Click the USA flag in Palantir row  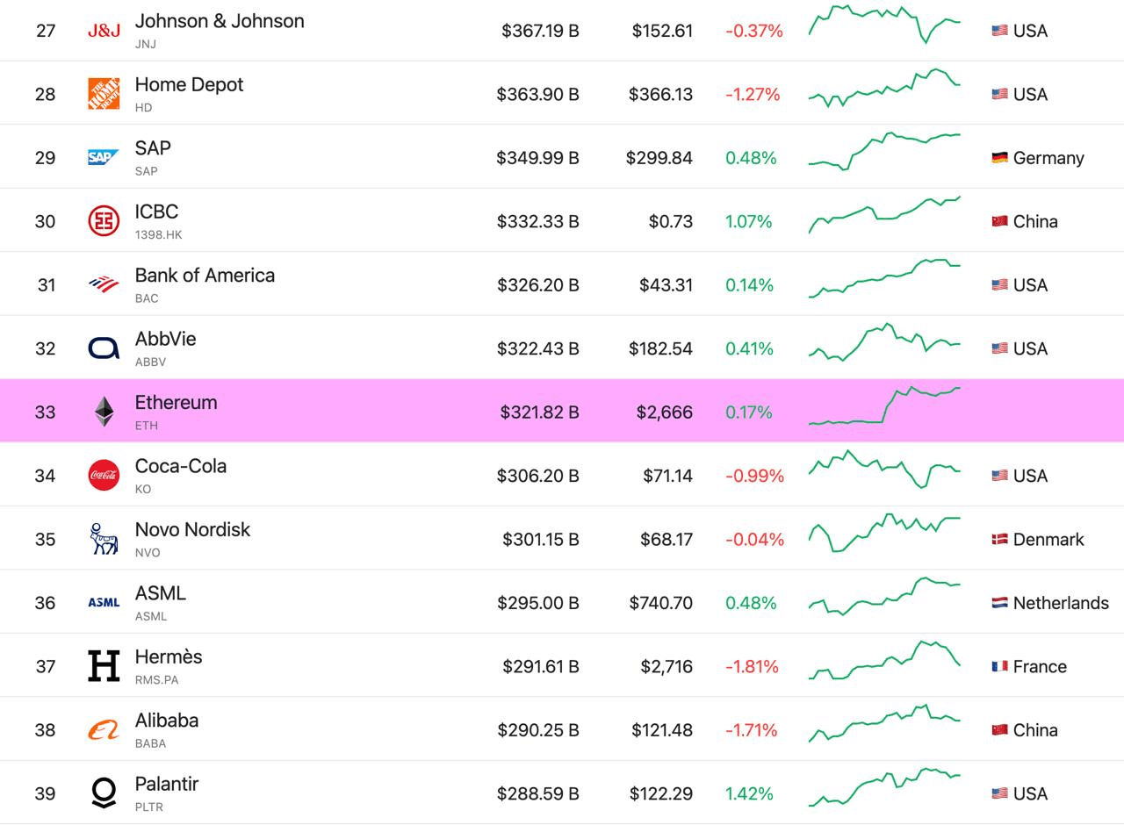coord(999,793)
